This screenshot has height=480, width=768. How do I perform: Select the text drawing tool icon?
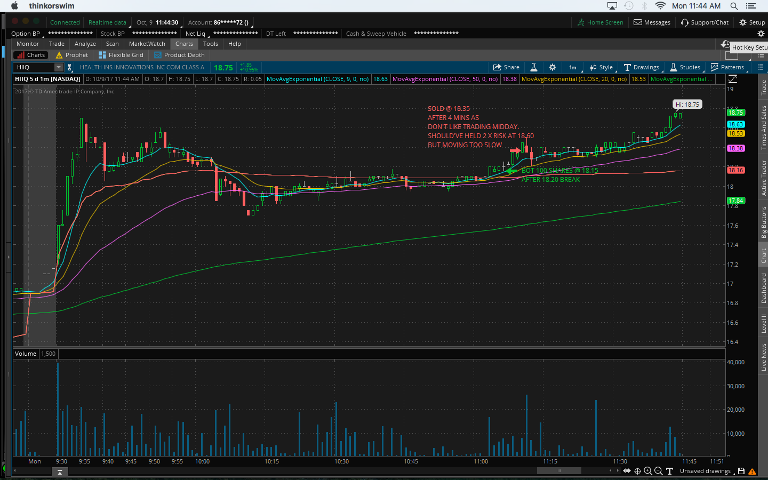pyautogui.click(x=669, y=471)
